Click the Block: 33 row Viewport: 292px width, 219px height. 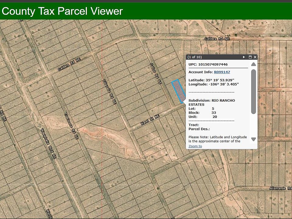pyautogui.click(x=202, y=113)
